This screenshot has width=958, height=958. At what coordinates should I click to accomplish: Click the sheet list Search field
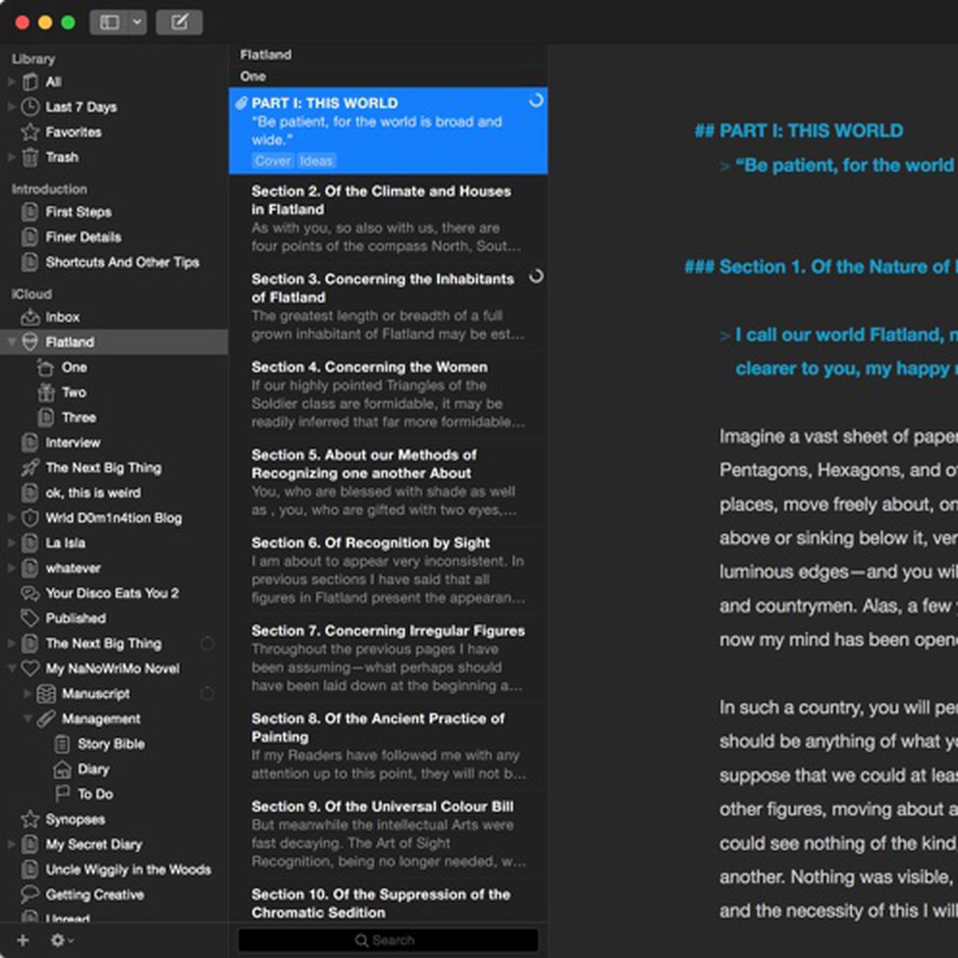(388, 940)
